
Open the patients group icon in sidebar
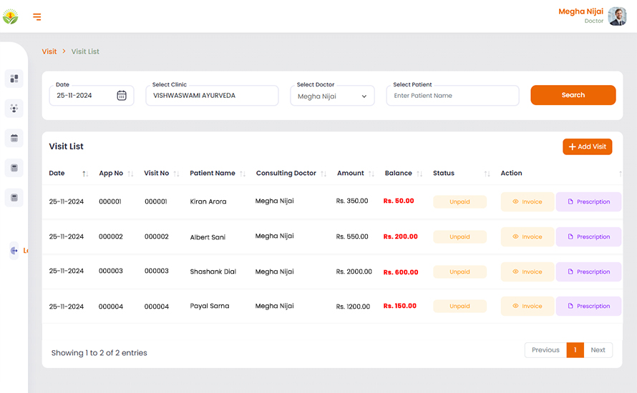(14, 109)
